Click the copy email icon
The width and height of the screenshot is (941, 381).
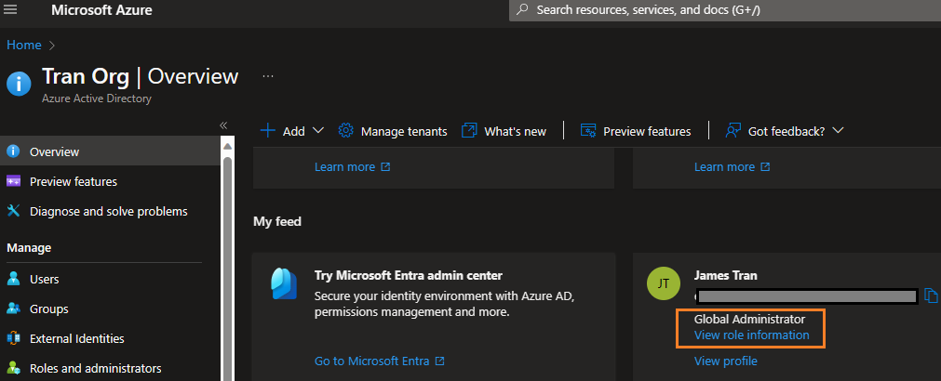click(x=932, y=296)
